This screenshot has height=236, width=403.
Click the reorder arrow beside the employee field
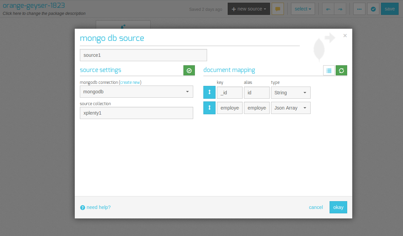[209, 108]
